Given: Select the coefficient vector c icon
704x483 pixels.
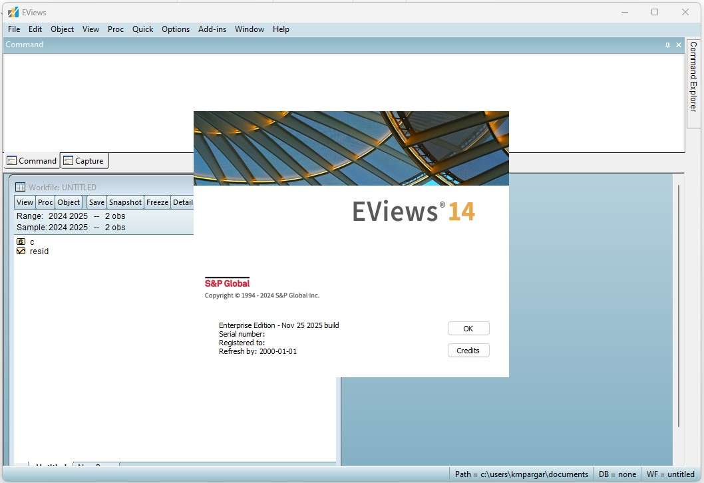Looking at the screenshot, I should pos(21,242).
